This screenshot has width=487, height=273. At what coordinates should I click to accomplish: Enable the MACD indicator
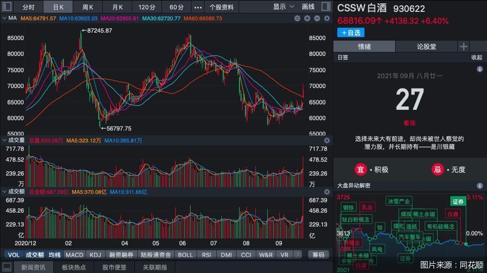pyautogui.click(x=75, y=255)
